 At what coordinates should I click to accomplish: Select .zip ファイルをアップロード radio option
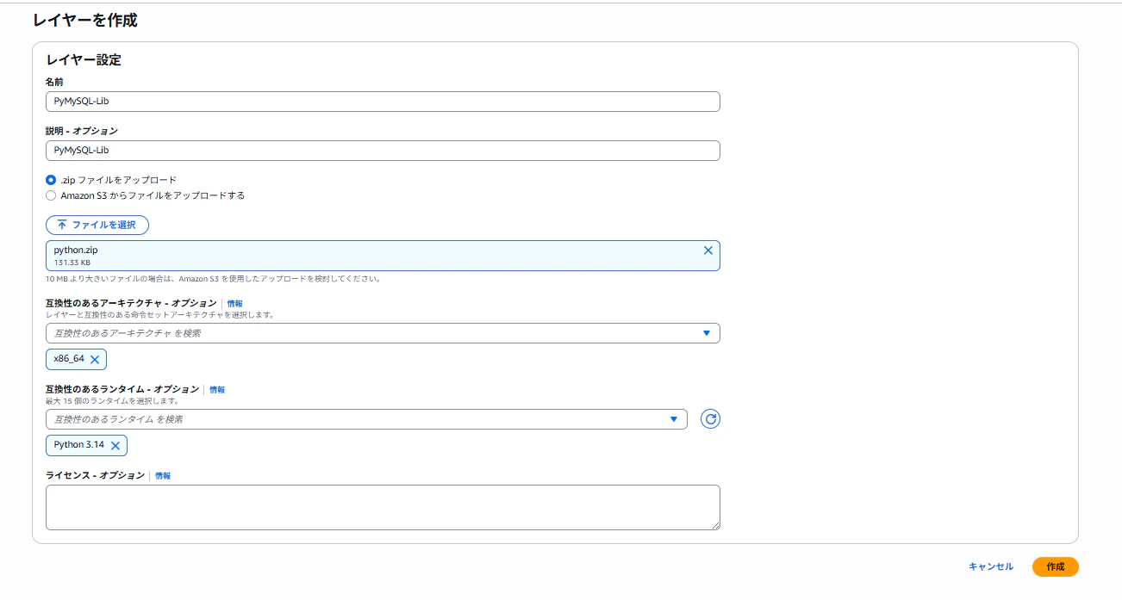point(51,180)
